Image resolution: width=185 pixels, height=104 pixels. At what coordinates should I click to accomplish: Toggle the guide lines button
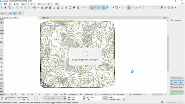click(92, 8)
